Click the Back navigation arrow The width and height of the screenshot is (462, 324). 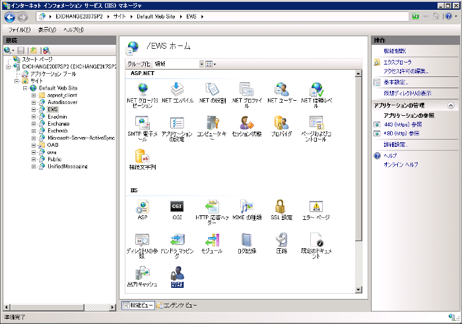point(10,17)
